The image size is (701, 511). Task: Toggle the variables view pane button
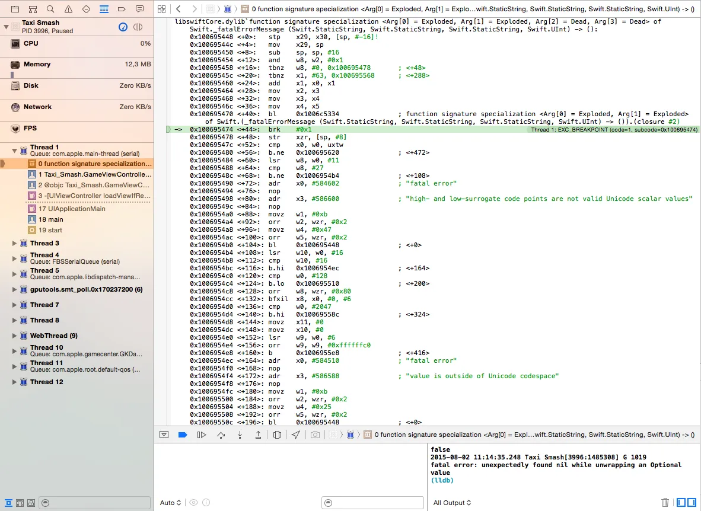pyautogui.click(x=681, y=502)
